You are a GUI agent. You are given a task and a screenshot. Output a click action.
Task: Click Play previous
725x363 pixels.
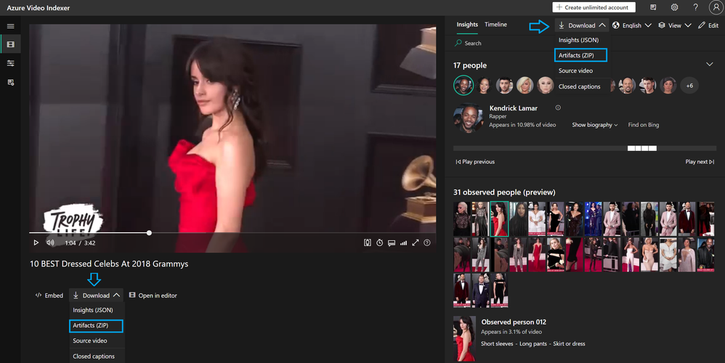(x=475, y=162)
